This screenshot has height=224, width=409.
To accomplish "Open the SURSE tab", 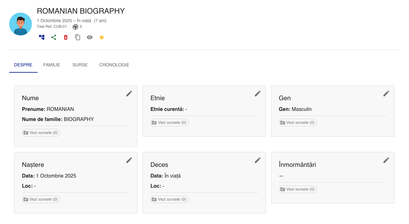I will (80, 65).
